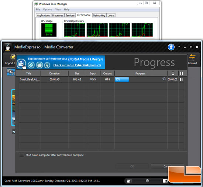Select the coral reef video thumbnail
This screenshot has width=203, height=187.
tap(13, 108)
